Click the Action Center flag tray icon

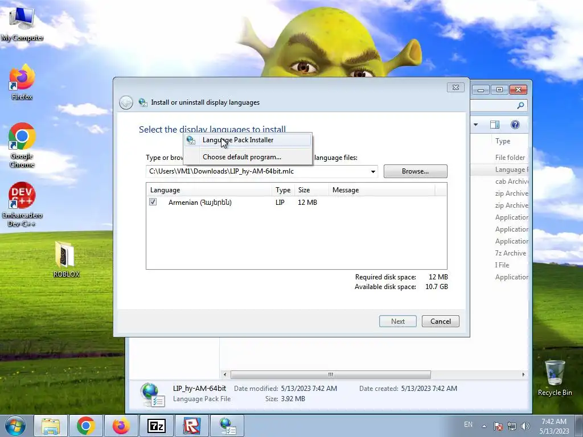coord(498,426)
